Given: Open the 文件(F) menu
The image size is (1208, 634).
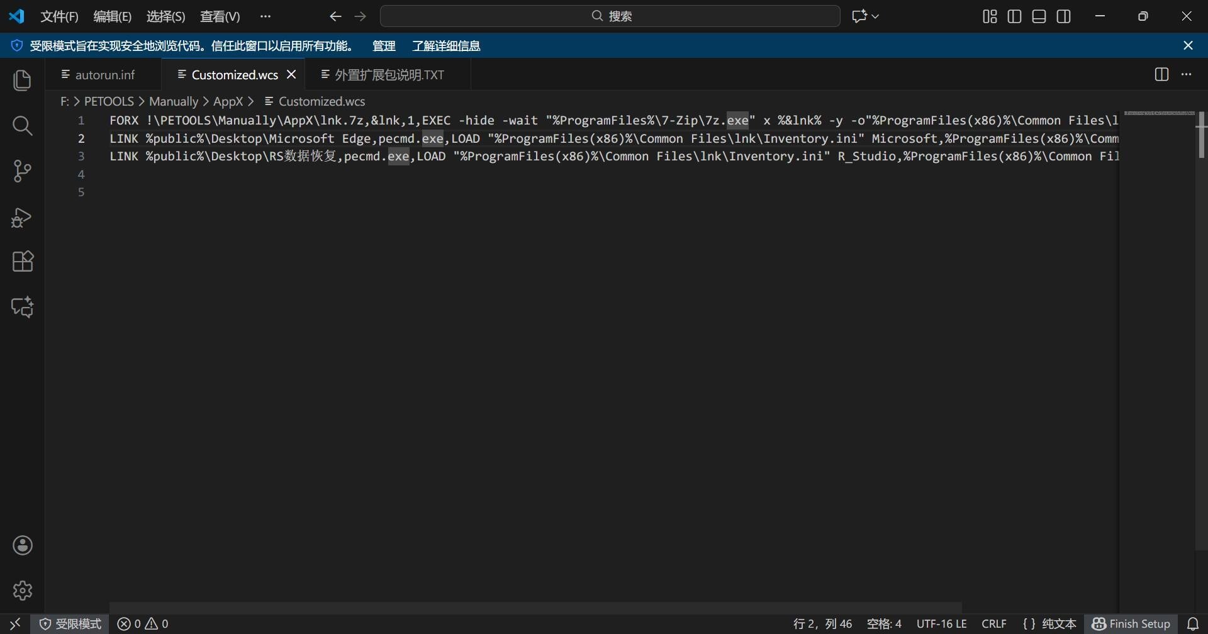Looking at the screenshot, I should pyautogui.click(x=59, y=16).
